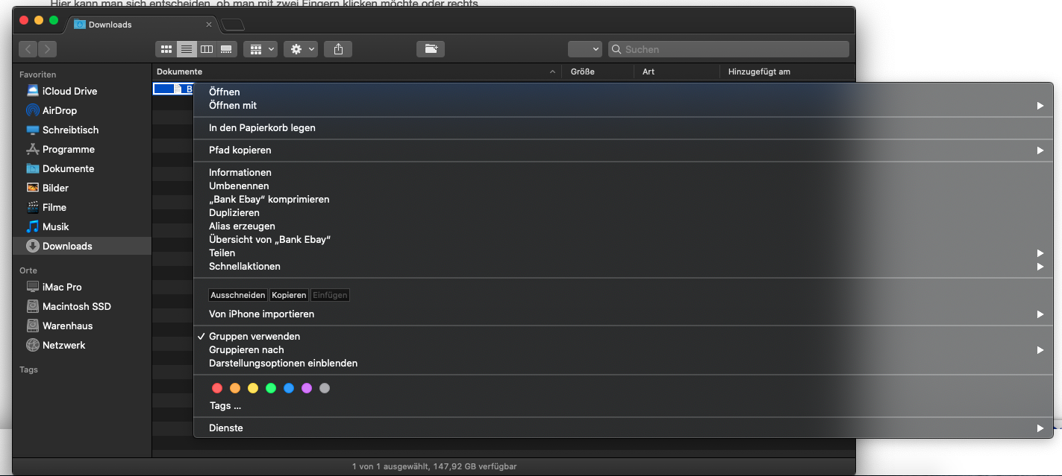Expand the Gruppieren nach submenu
The height and width of the screenshot is (476, 1062).
point(622,349)
